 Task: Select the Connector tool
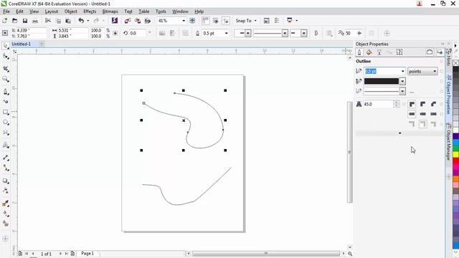point(5,168)
